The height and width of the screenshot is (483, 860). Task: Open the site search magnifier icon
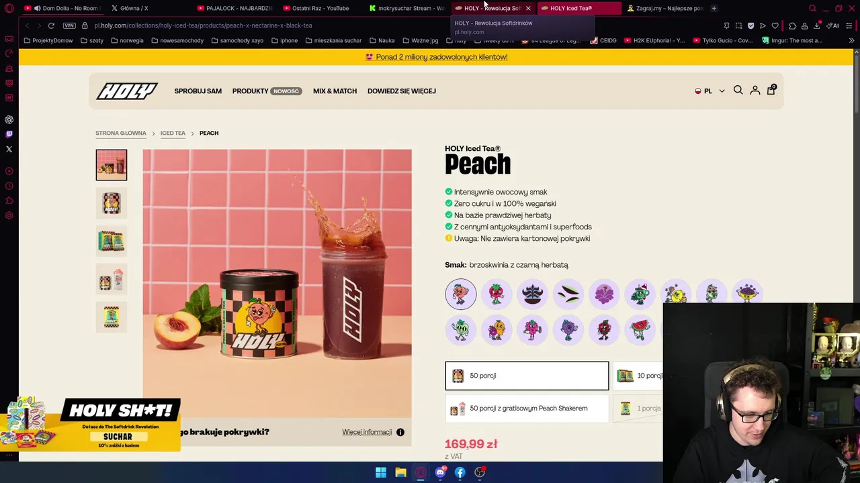pos(738,91)
